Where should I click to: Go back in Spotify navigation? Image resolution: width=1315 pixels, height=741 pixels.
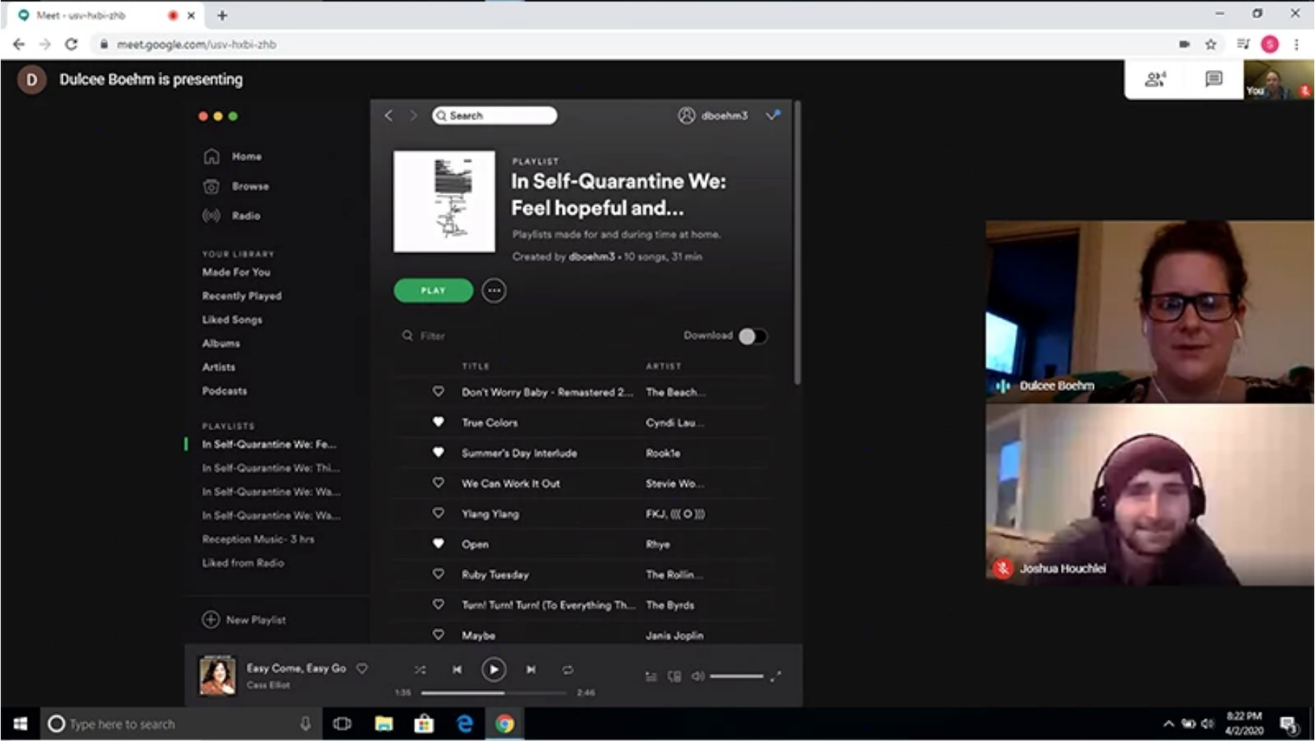[x=389, y=115]
